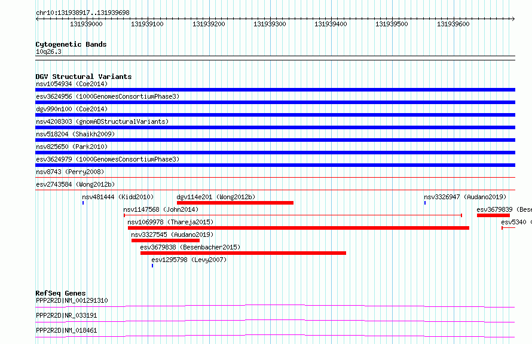
Task: Click the nsv4208303 gnomADStructuralVariants label
Action: (x=102, y=121)
